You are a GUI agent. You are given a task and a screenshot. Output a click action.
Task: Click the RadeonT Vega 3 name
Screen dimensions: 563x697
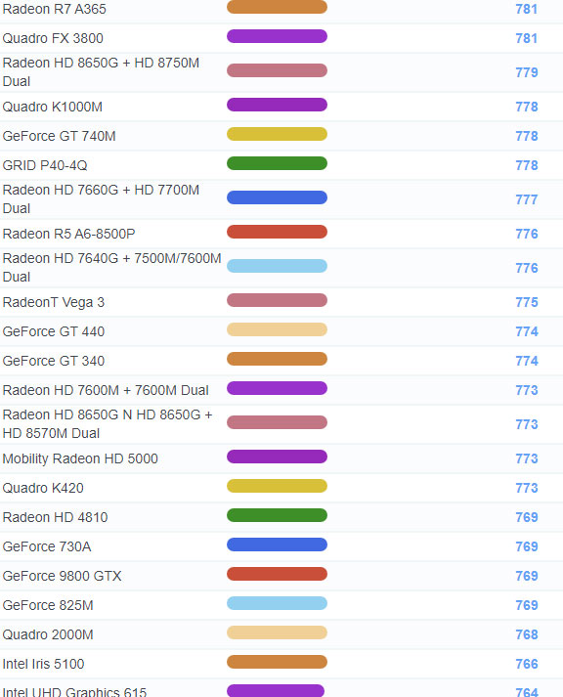pos(54,302)
